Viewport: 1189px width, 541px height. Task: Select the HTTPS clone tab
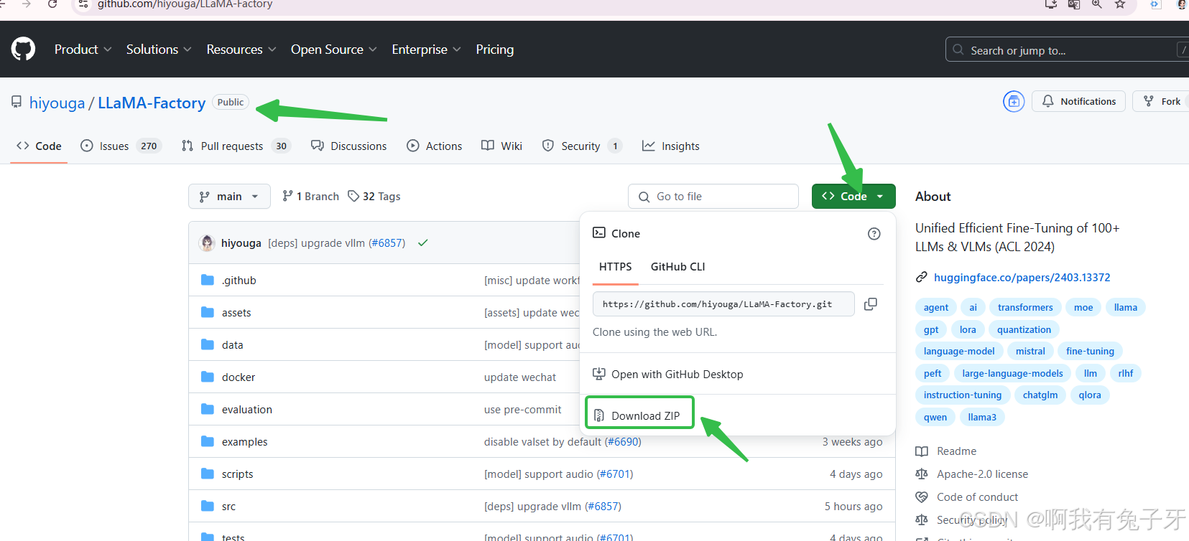(x=616, y=266)
